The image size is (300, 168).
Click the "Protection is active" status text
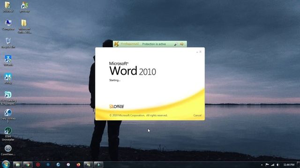tap(154, 44)
